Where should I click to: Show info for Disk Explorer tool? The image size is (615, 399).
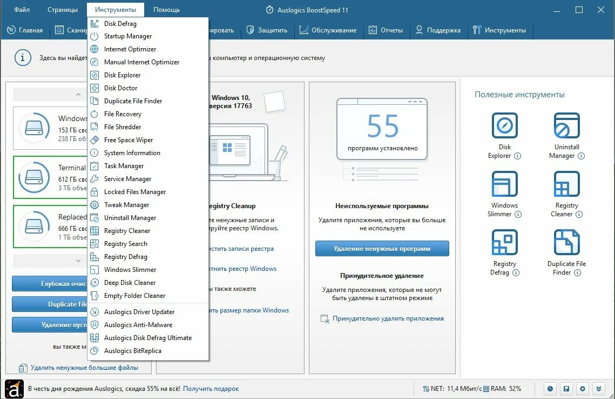[x=518, y=156]
